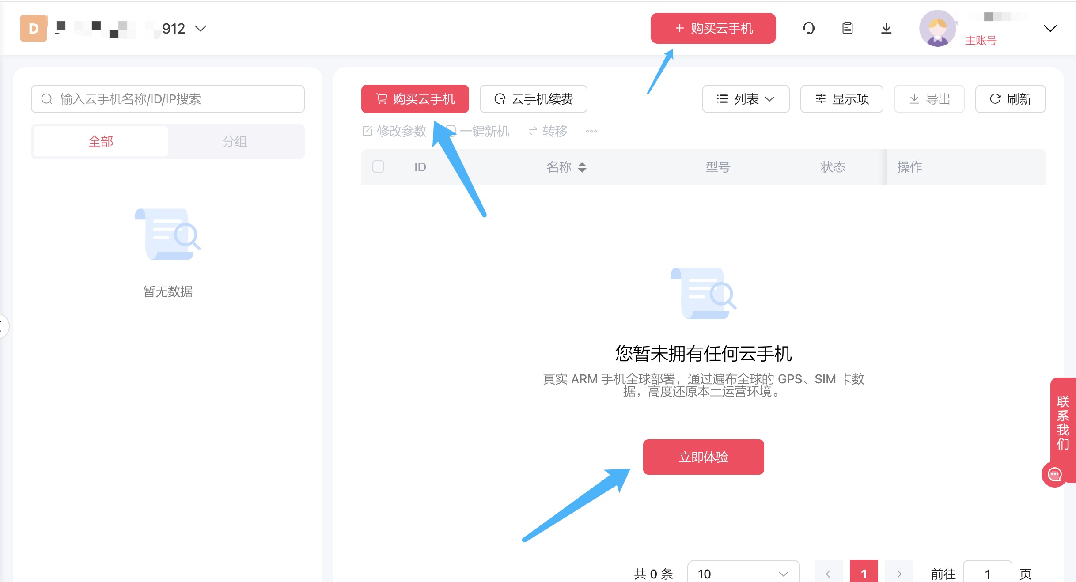Screen dimensions: 1076x582
Task: Switch to the 分组 tab
Action: tap(235, 141)
